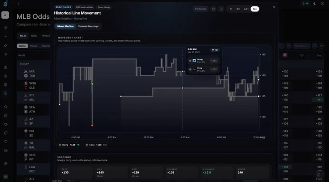Select the 24H time range
Viewport: 329px width, 182px height.
(246, 9)
